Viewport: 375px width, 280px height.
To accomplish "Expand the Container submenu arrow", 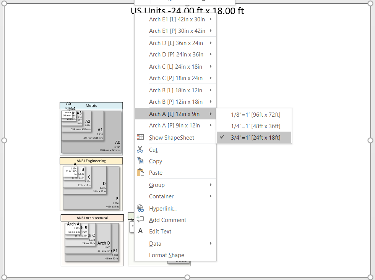I will (x=211, y=196).
